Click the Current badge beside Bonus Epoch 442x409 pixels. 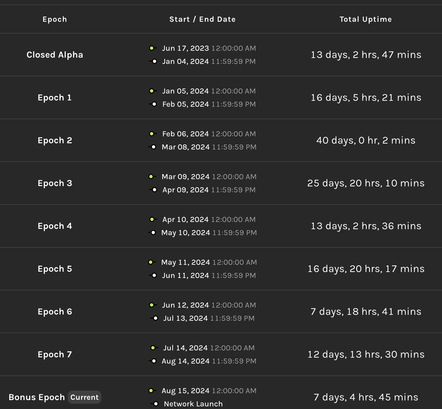point(85,397)
